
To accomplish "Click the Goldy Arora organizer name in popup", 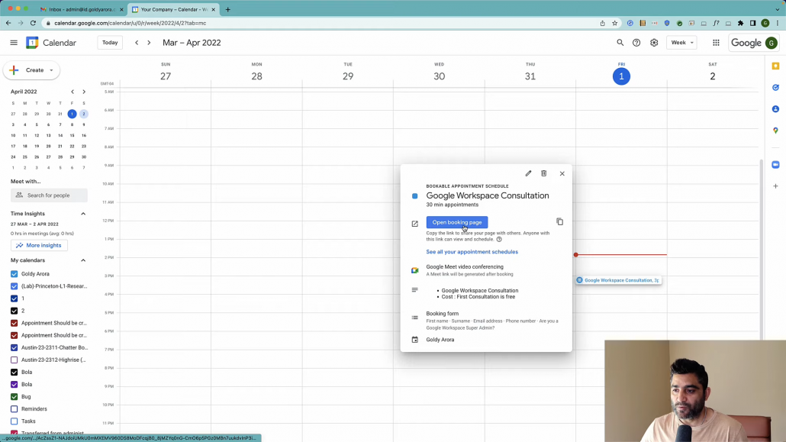I will point(440,340).
